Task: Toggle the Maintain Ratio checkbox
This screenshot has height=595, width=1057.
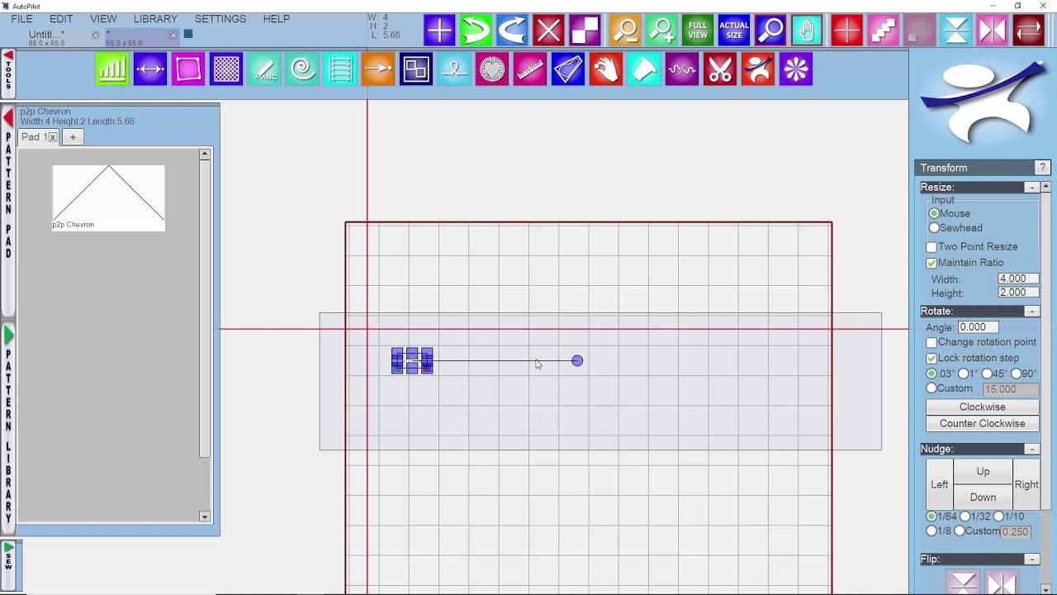Action: pos(931,263)
